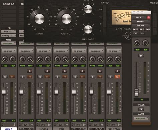This screenshot has width=158, height=130.
Task: Record-enable the Drums track
Action: [47, 71]
